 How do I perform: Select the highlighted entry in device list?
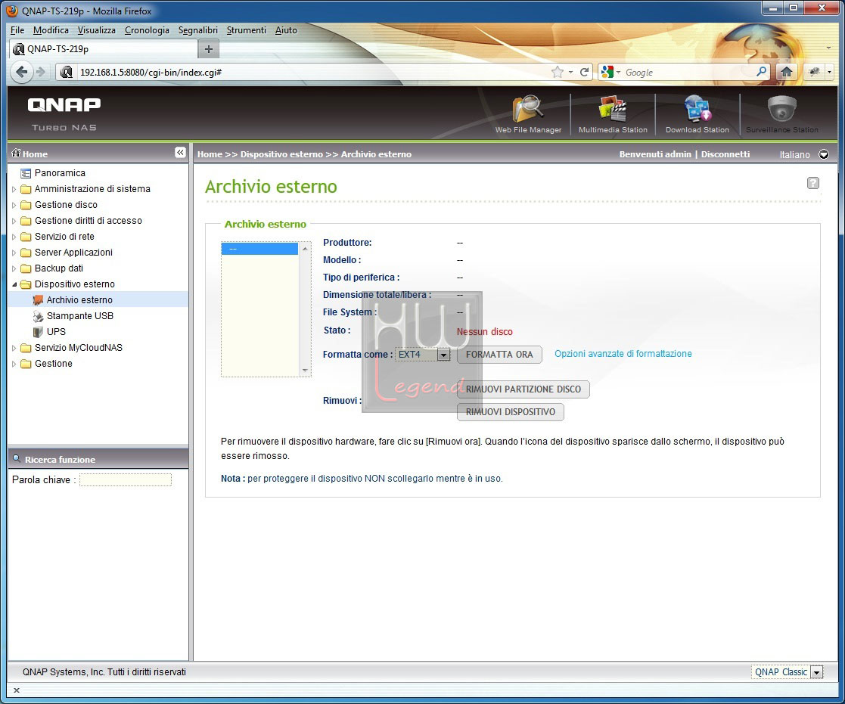[259, 248]
